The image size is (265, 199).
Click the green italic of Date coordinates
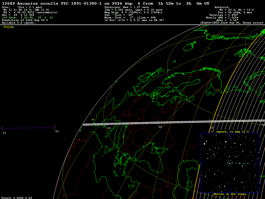tap(27, 18)
